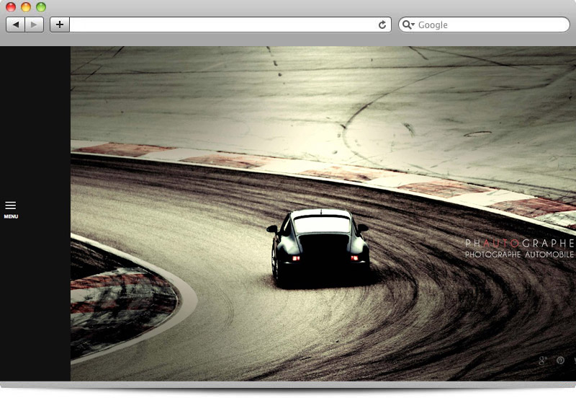Click into the Google search field

click(x=484, y=25)
